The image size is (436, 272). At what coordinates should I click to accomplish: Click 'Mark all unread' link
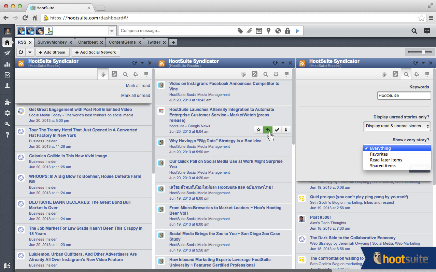[136, 96]
